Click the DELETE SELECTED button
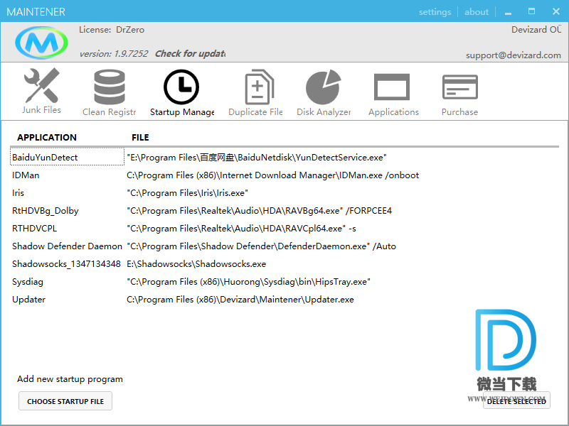Screen dimensions: 569x426 (516, 401)
